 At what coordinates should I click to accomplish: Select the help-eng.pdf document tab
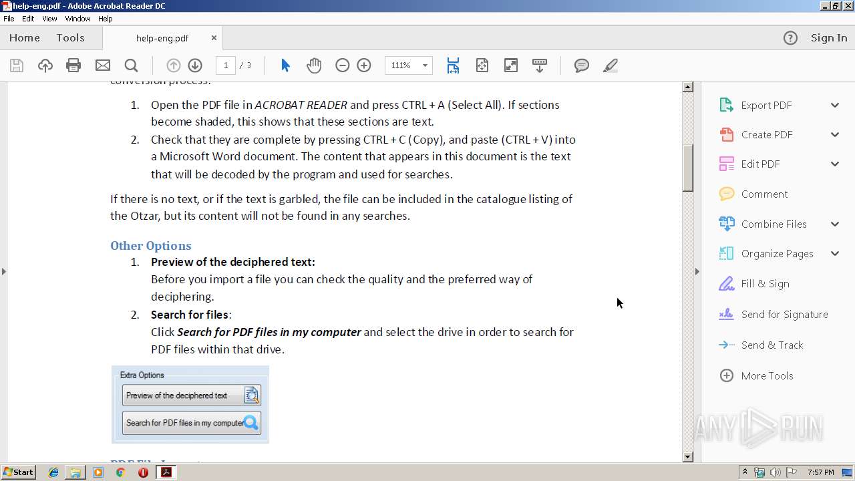click(162, 38)
